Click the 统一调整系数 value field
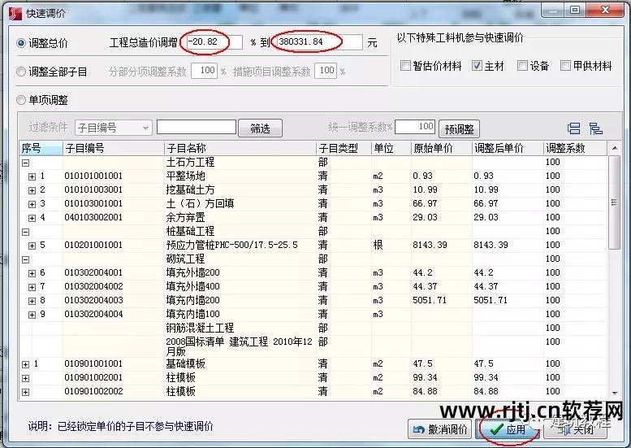Screen dimensions: 631x448 coord(415,127)
